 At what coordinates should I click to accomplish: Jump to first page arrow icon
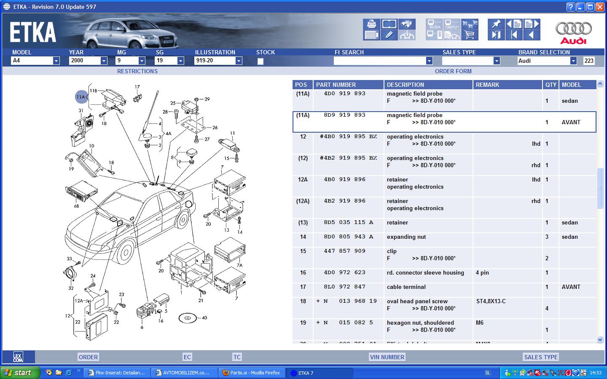(x=514, y=35)
